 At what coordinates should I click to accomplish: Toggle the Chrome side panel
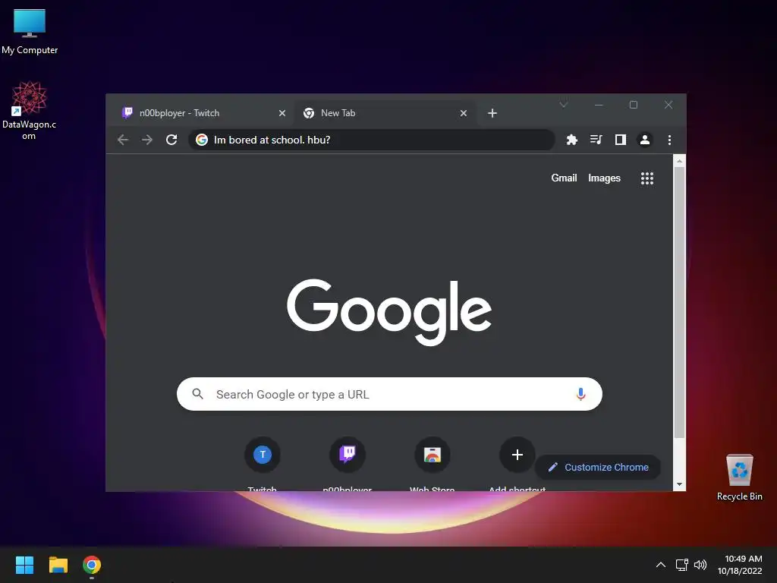click(x=621, y=140)
